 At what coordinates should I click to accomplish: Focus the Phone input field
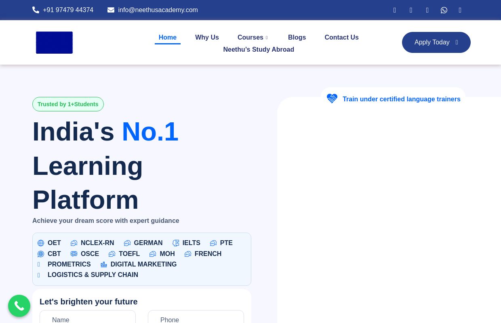tap(196, 319)
